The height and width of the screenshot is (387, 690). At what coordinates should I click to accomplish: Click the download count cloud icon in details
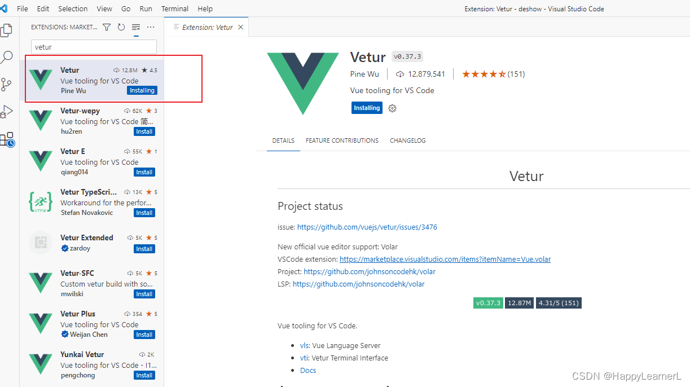pos(400,74)
